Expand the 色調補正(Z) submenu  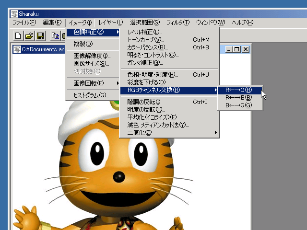coord(93,32)
